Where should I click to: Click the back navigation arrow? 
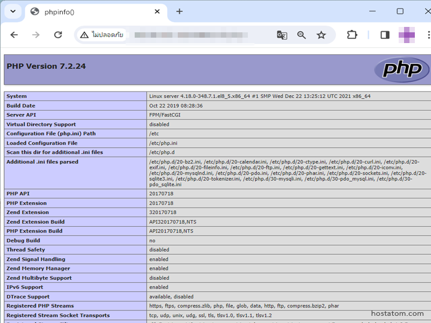pyautogui.click(x=14, y=35)
